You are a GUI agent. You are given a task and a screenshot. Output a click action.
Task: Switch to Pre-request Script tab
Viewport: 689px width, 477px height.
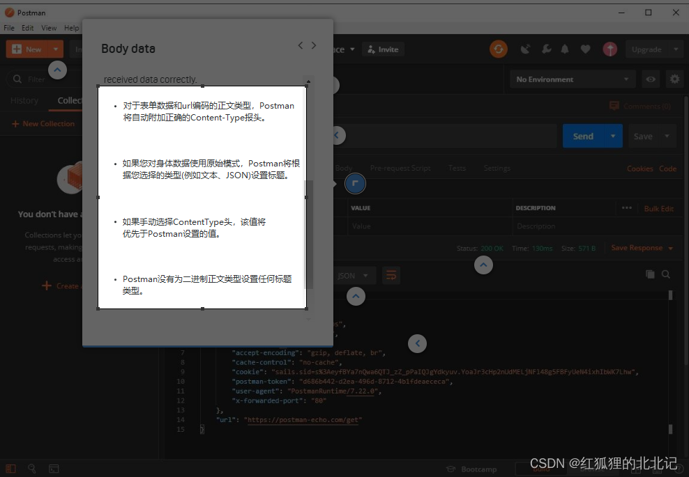400,168
